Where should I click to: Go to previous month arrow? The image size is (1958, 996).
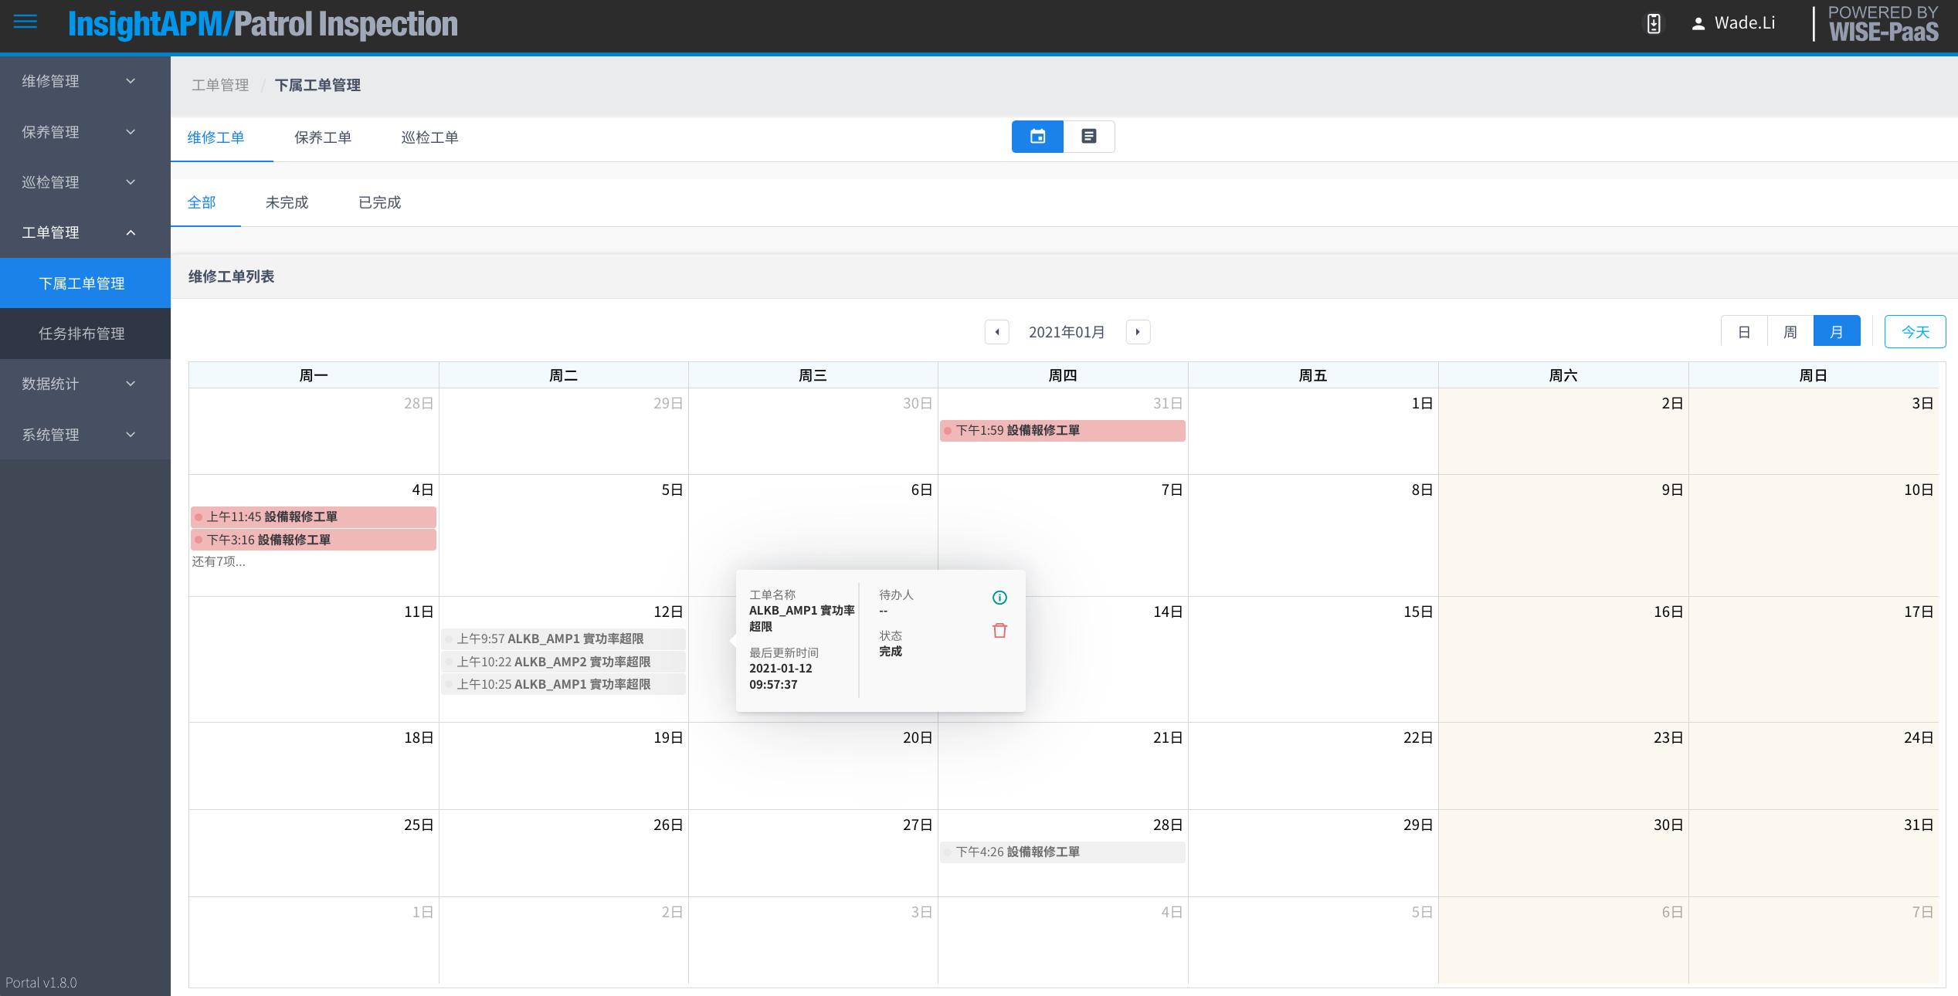click(996, 332)
